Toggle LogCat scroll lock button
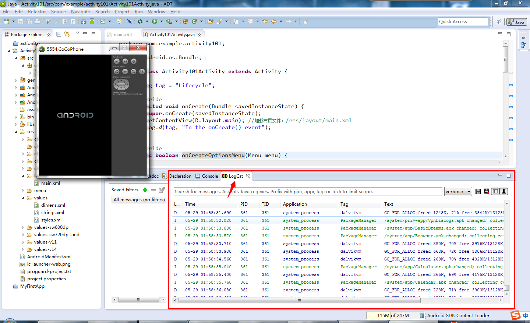The height and width of the screenshot is (323, 530). click(504, 191)
